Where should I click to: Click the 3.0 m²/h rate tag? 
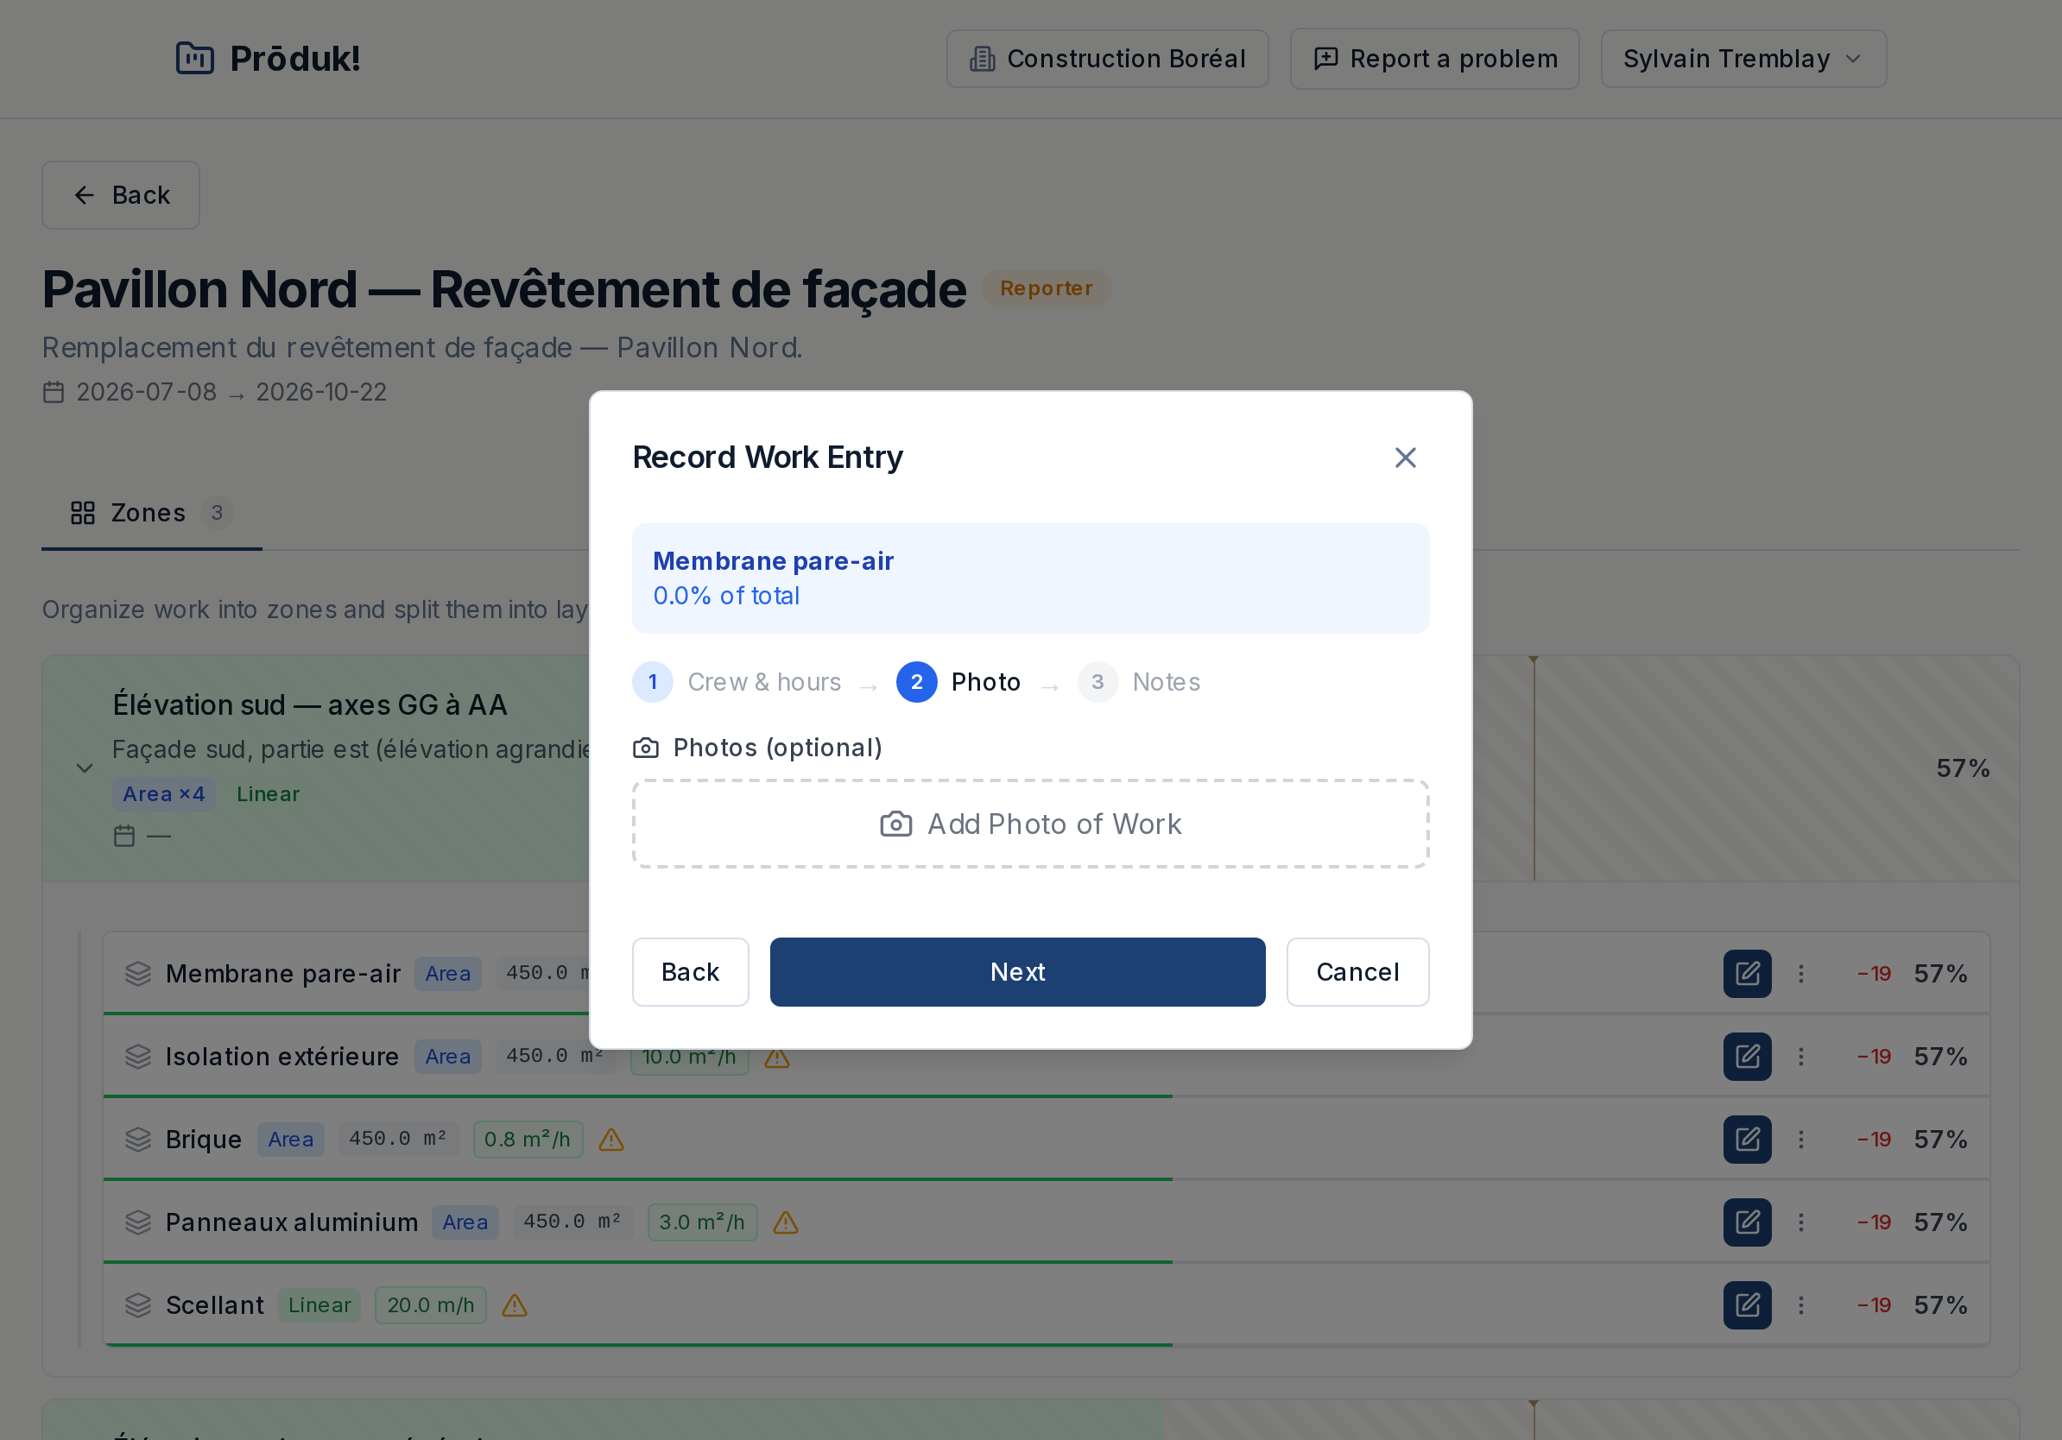pos(701,1222)
